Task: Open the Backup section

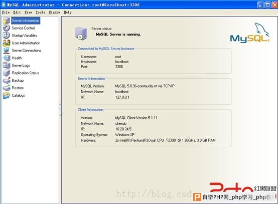Action: (18, 80)
